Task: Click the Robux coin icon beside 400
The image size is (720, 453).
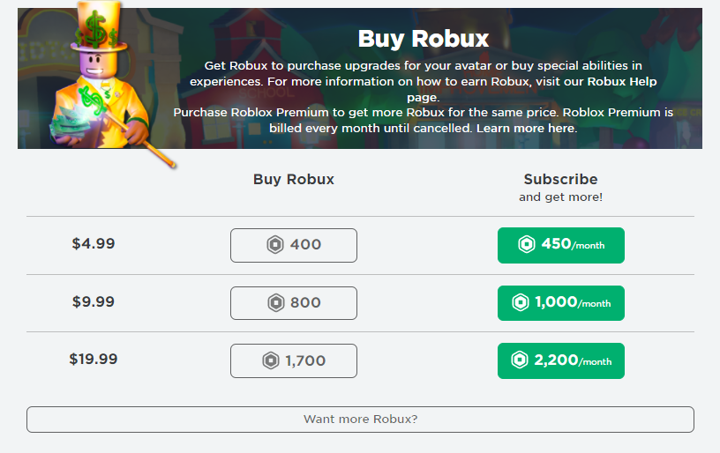Action: [x=275, y=245]
